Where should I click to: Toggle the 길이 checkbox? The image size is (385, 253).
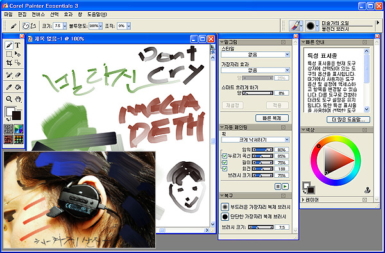tap(225, 162)
